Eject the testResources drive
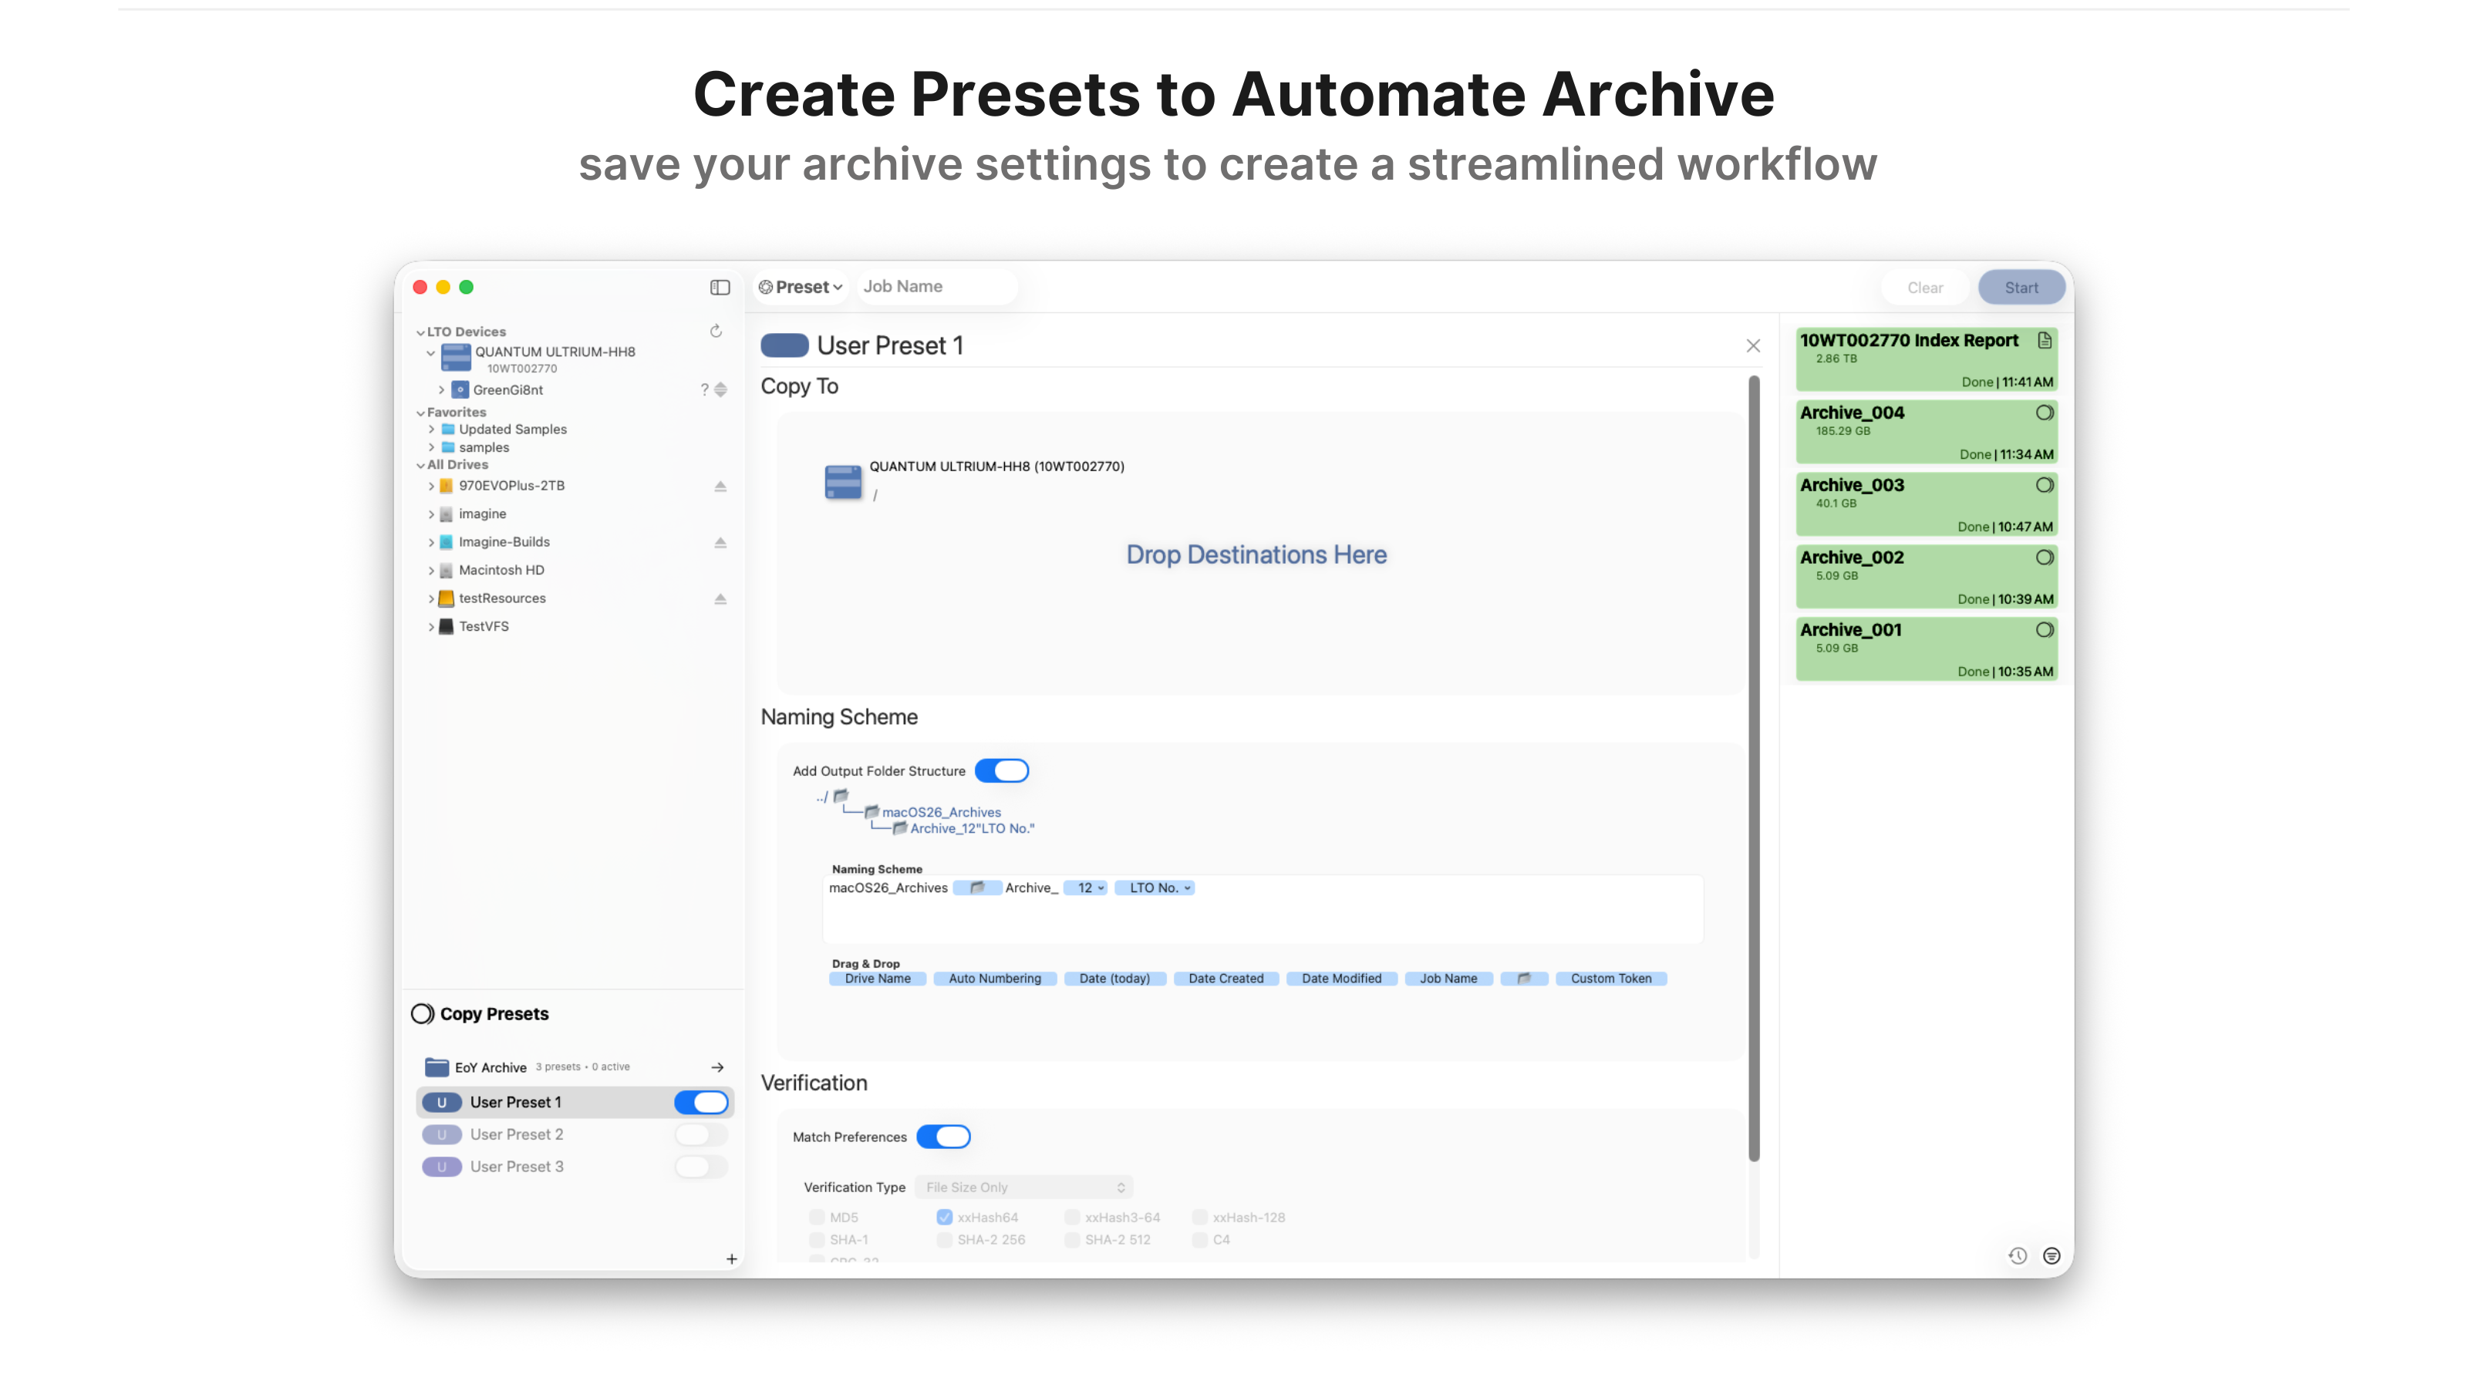This screenshot has height=1388, width=2468. point(720,598)
